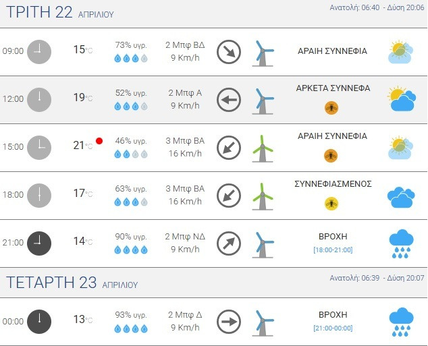Click the ΣΥΝΝΕΦΙΑΣΜΕΝΟΣ forecast label
The image size is (428, 346).
coord(332,184)
